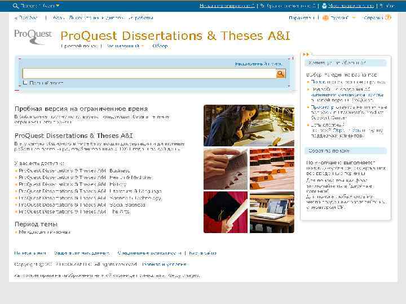Open the Специальные возможности footer link
Viewport: 406px width, 304px height.
[149, 253]
